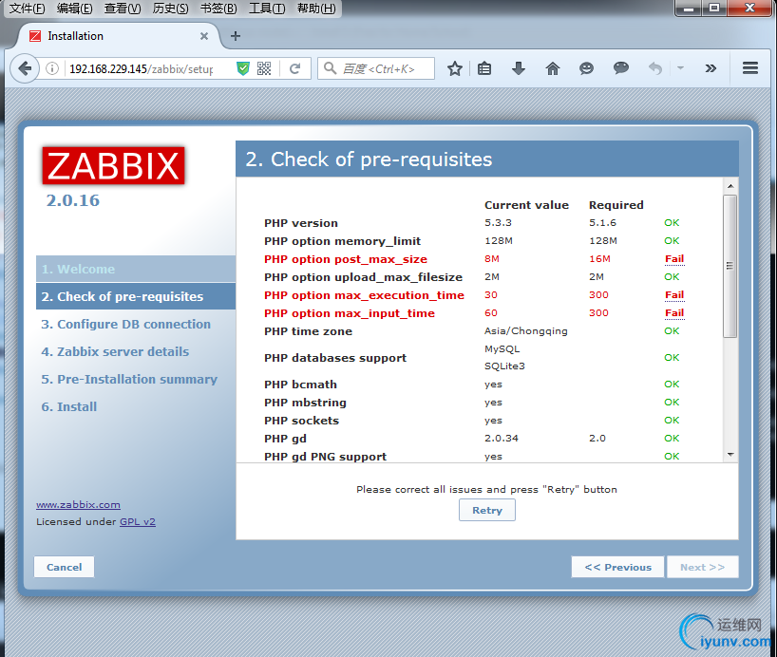Click the Cancel button
This screenshot has width=777, height=657.
tap(64, 567)
